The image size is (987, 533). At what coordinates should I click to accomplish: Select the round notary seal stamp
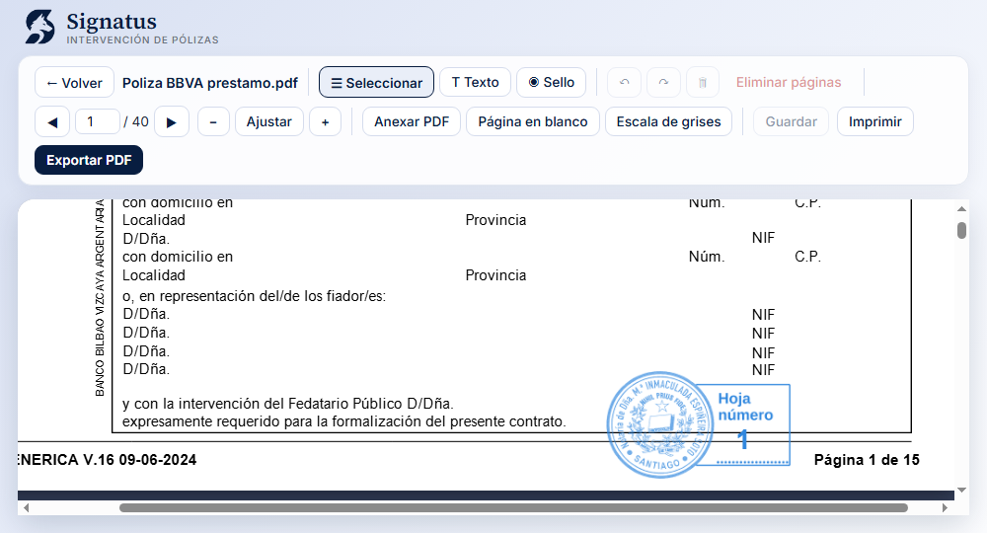pyautogui.click(x=659, y=424)
